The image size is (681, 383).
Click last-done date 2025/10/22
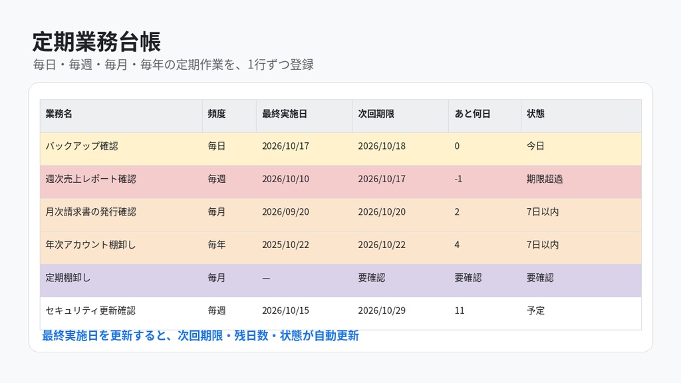pyautogui.click(x=305, y=247)
